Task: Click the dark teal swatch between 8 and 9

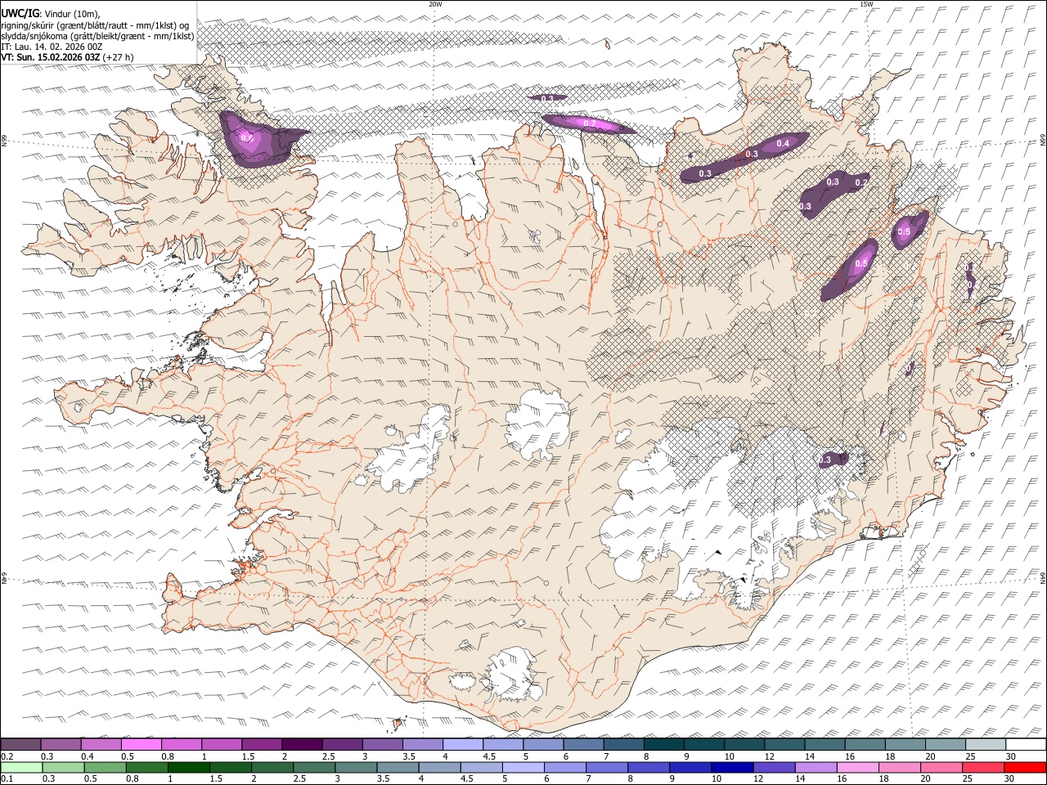Action: tap(665, 745)
